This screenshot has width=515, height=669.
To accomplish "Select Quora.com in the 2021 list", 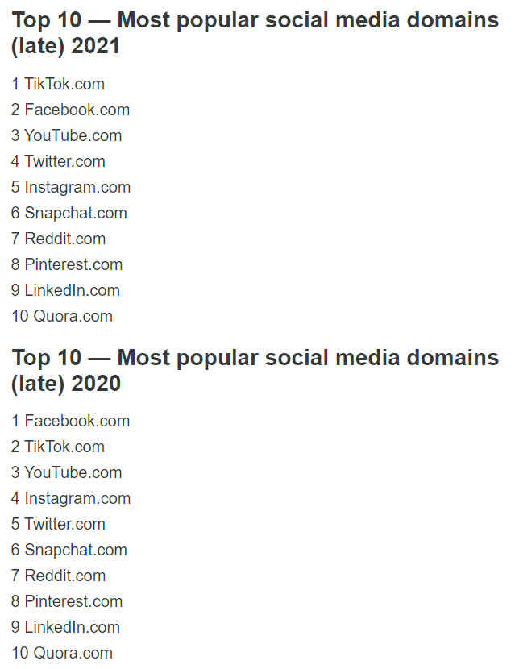I will click(73, 316).
